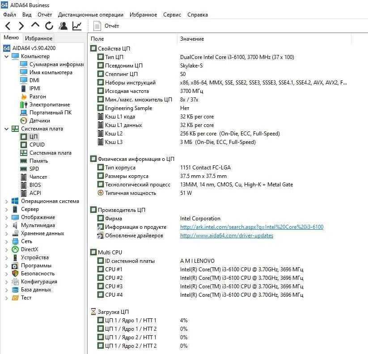Open Системная плата sub-item under motherboard

(46, 153)
